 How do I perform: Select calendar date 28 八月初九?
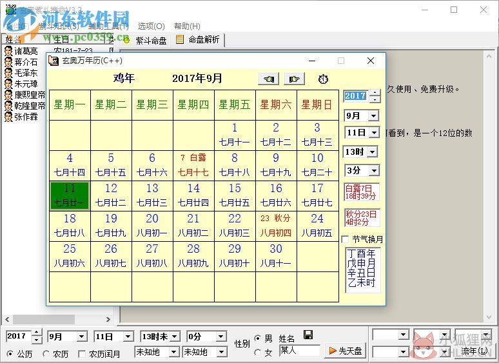coord(193,257)
